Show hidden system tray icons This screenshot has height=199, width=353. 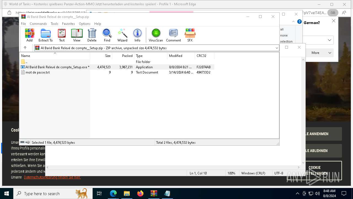(x=297, y=193)
